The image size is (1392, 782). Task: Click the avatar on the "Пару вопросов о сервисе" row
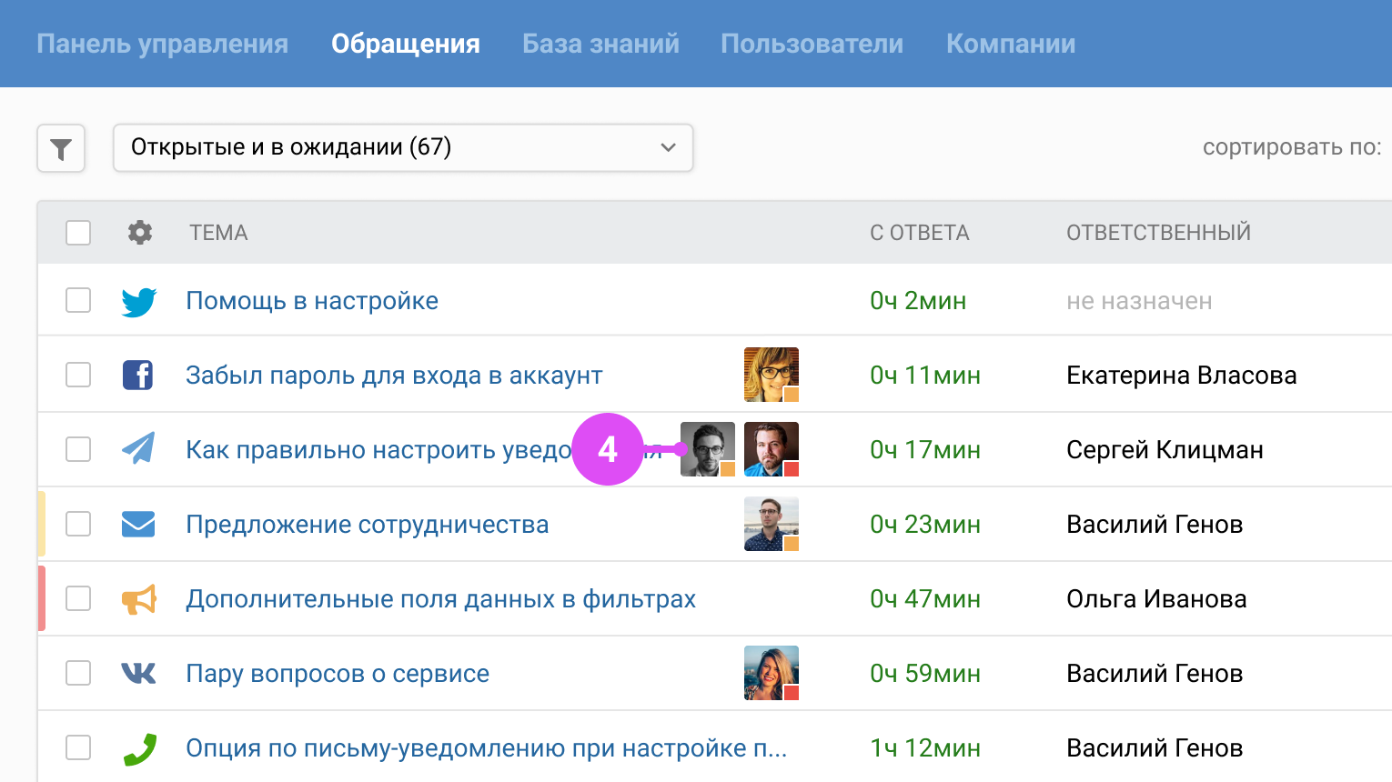771,672
